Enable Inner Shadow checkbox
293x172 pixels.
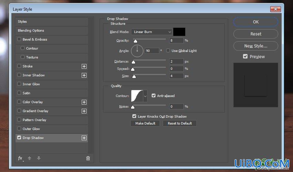coord(19,75)
